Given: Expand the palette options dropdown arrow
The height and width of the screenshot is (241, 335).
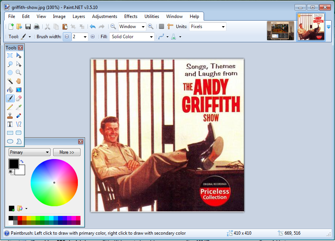Looking at the screenshot, I should pos(26,208).
